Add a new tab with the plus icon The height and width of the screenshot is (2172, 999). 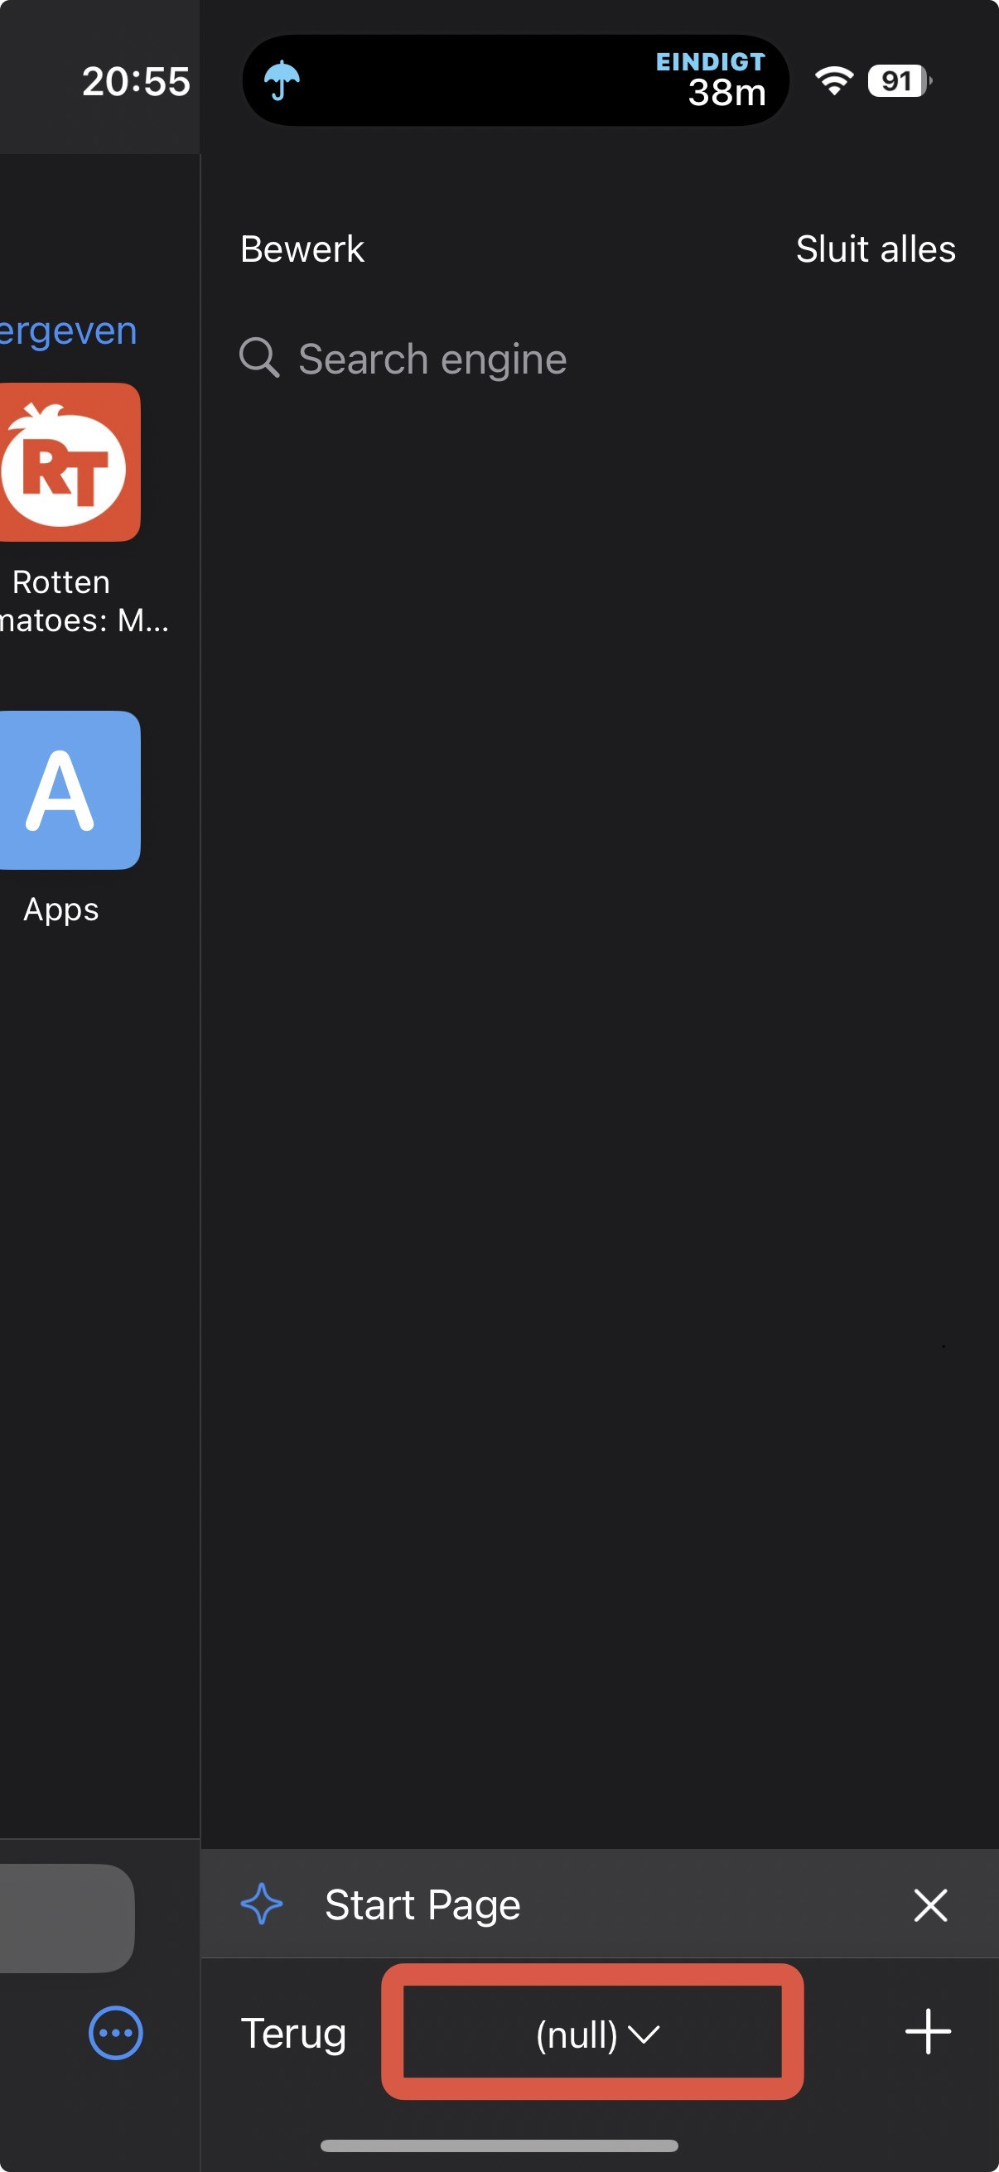click(x=927, y=2032)
